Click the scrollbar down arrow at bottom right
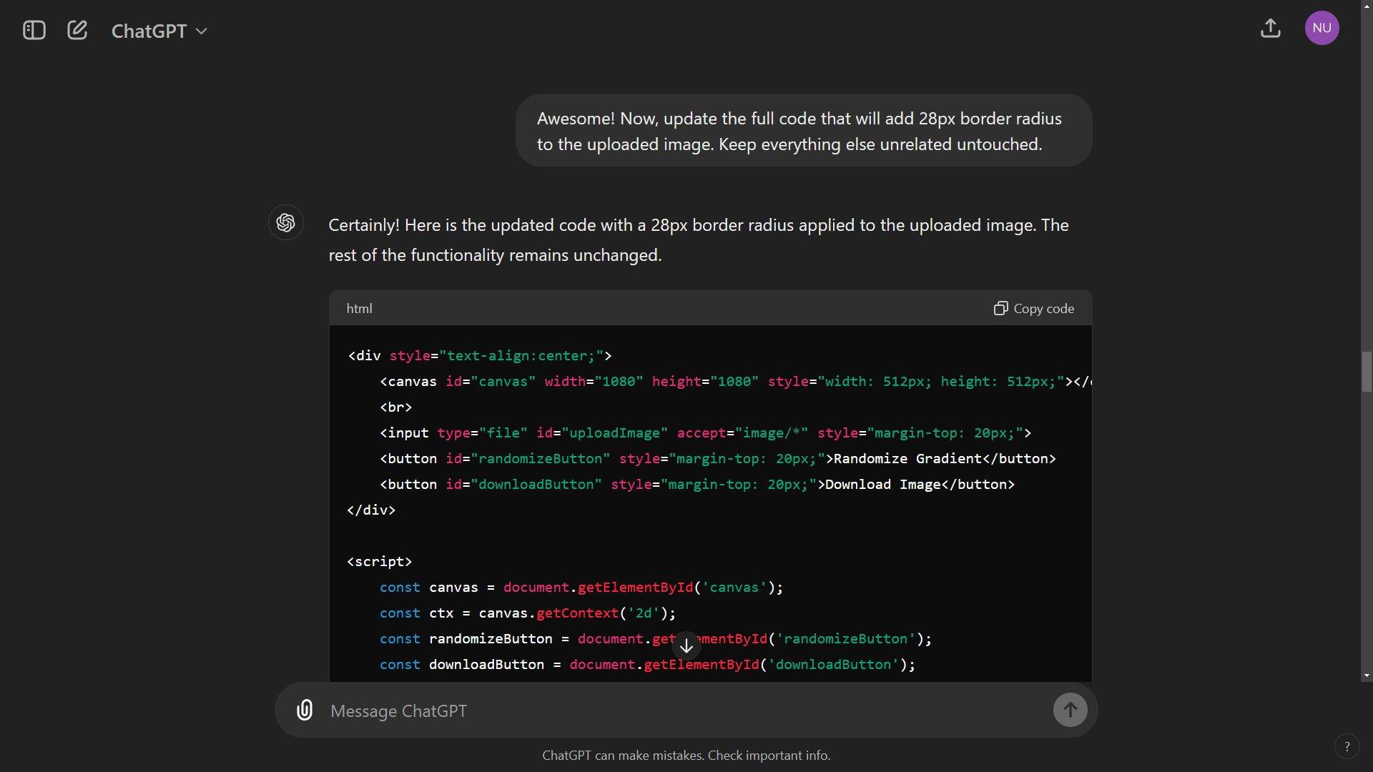 point(1366,675)
